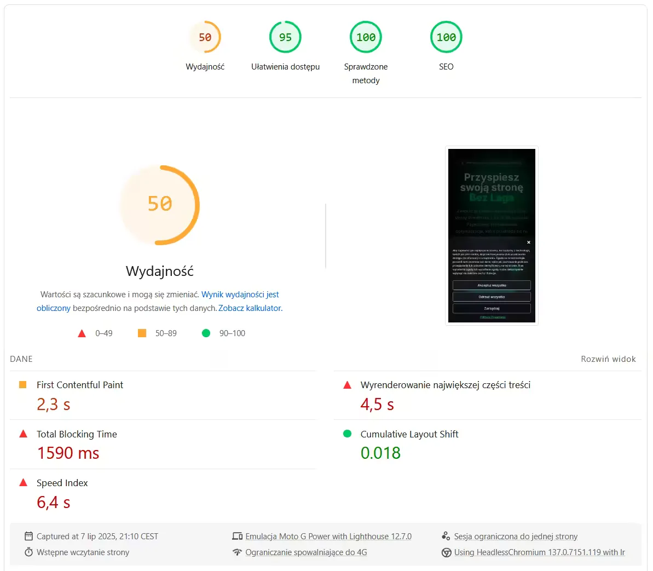This screenshot has height=571, width=653.
Task: Open the Wydajność score gauge showing 50
Action: click(x=205, y=37)
